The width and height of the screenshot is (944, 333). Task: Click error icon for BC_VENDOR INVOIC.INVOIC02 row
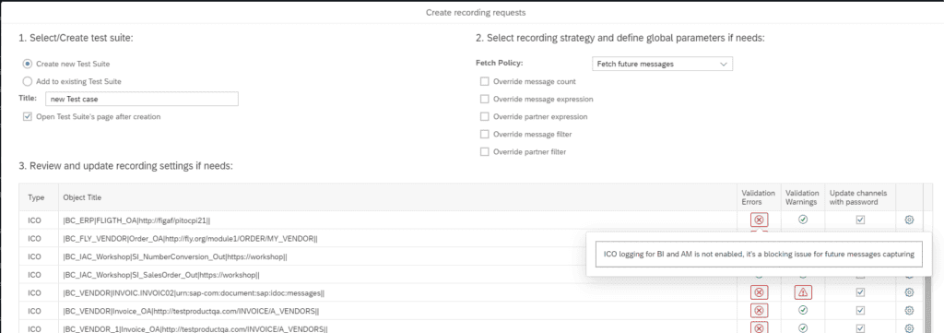tap(759, 292)
